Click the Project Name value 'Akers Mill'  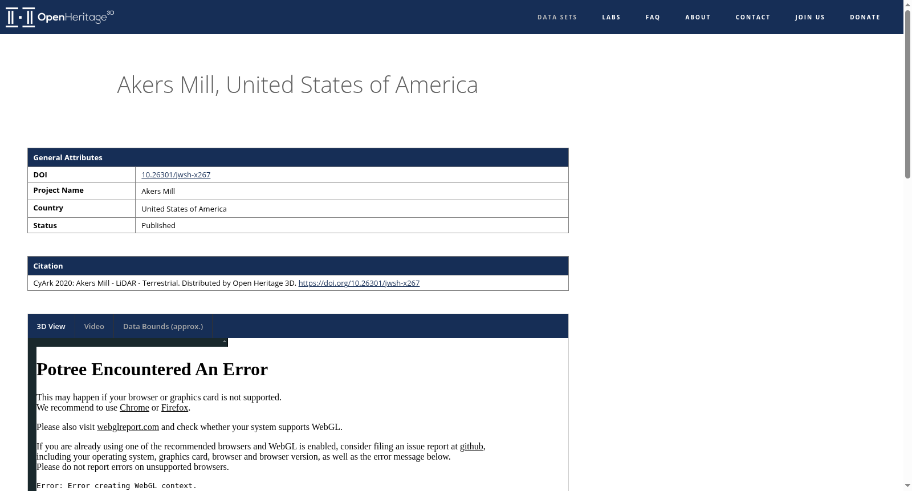pyautogui.click(x=158, y=191)
